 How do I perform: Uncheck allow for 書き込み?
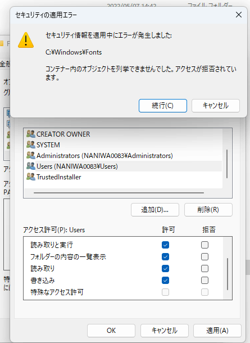click(x=165, y=280)
